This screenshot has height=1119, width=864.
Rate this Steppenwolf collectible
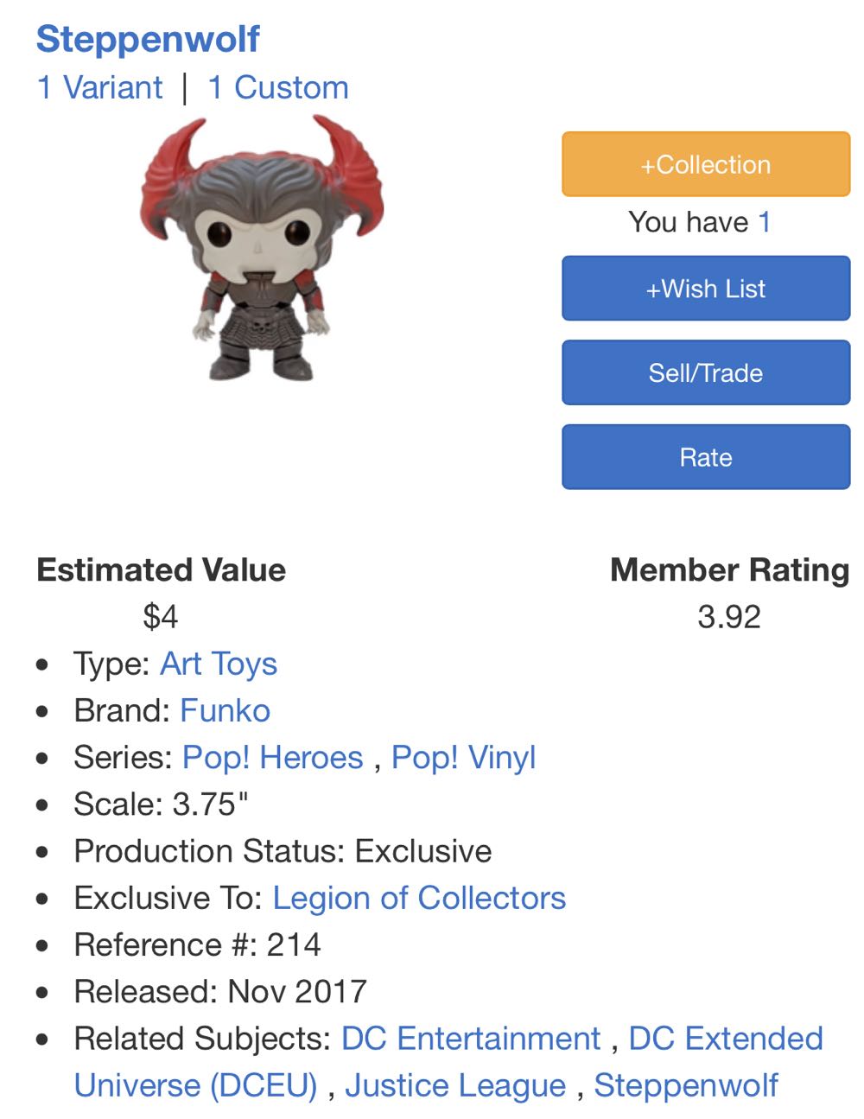coord(705,457)
